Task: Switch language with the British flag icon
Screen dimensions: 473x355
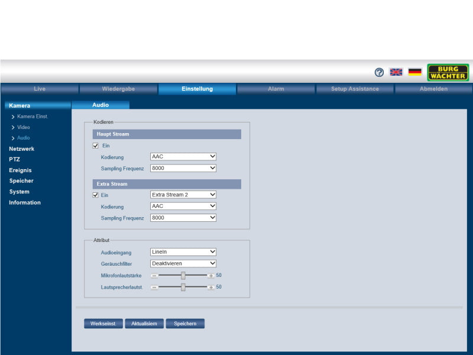Action: [x=396, y=72]
